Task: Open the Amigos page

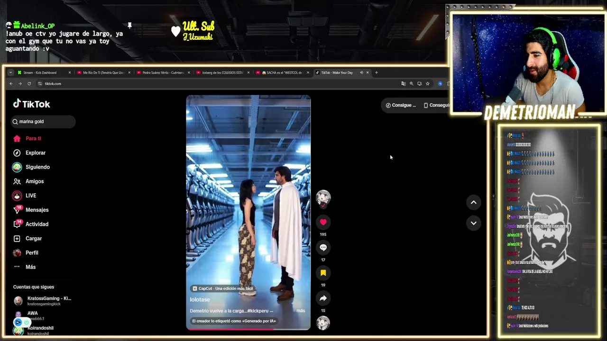Action: tap(28, 181)
